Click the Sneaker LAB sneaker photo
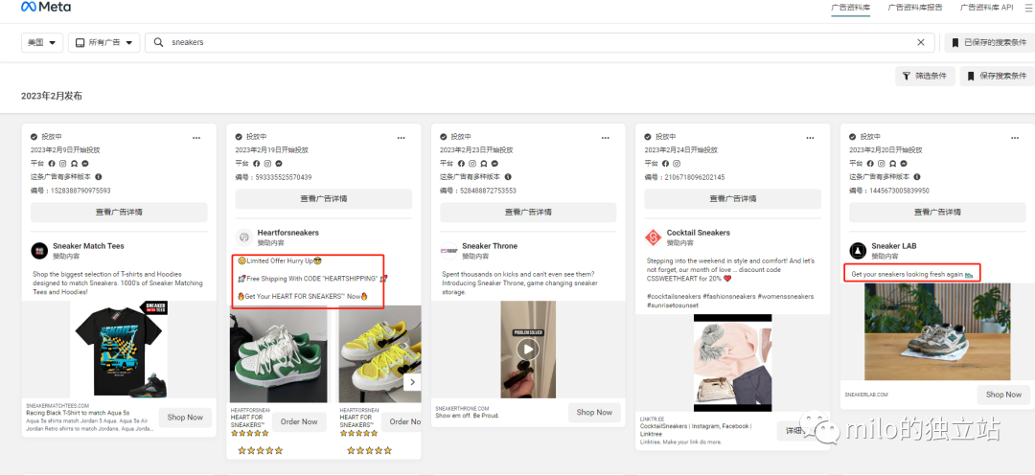The height and width of the screenshot is (475, 1035). 937,332
